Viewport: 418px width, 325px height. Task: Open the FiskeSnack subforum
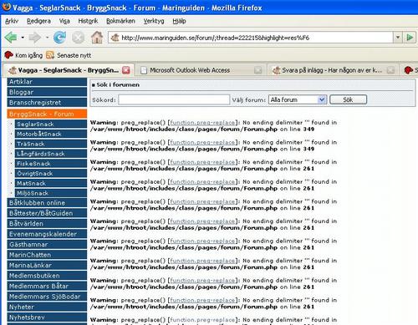51,164
